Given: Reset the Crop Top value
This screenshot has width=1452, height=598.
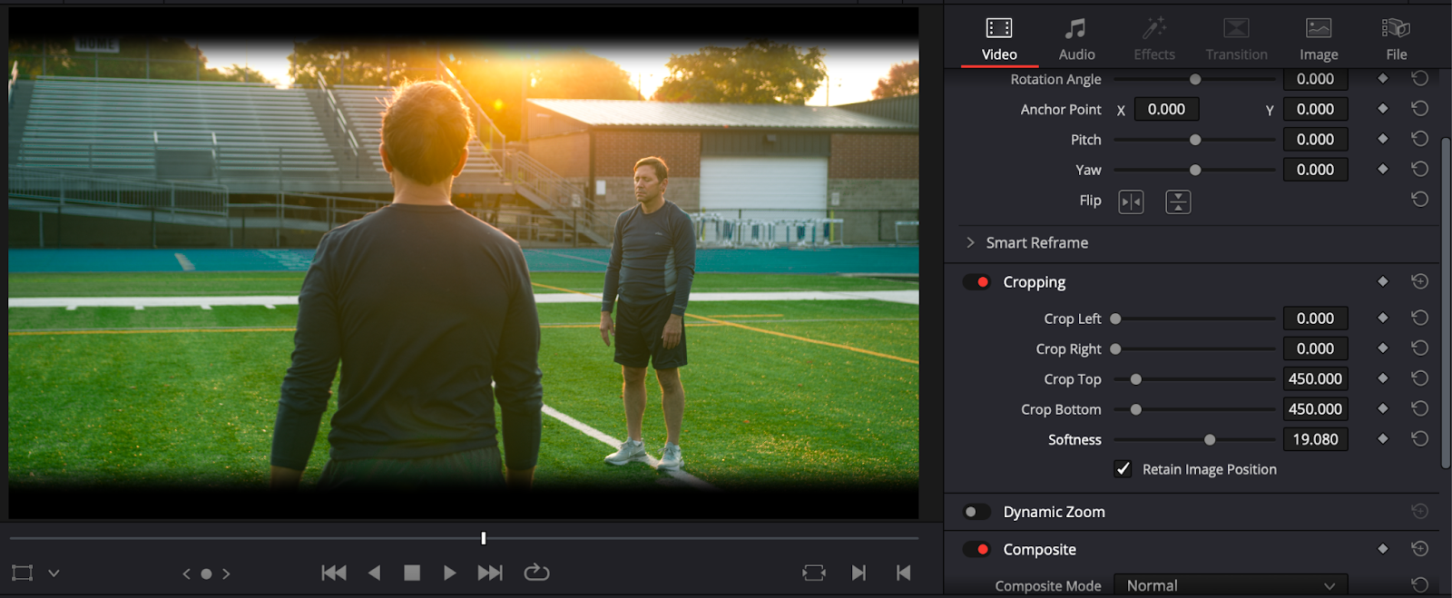Looking at the screenshot, I should click(1420, 378).
